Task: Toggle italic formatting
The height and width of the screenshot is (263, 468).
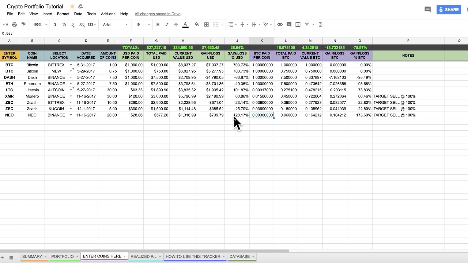Action: 167,24
